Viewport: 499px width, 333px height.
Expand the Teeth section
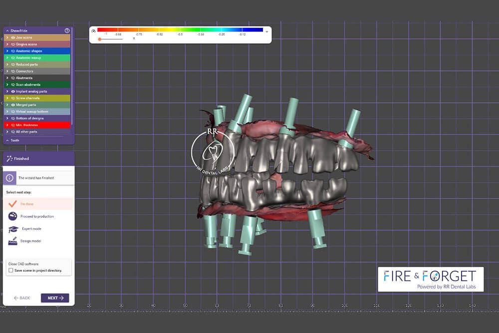(7, 140)
